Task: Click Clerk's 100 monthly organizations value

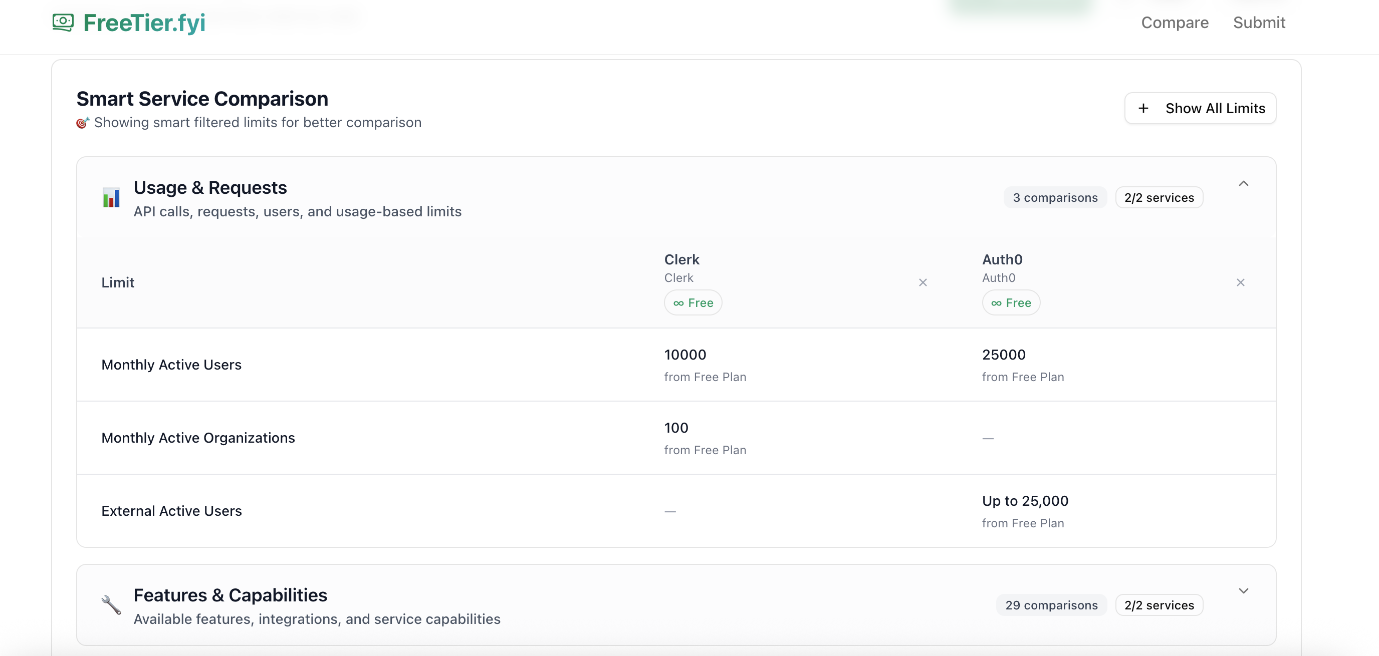Action: point(675,428)
